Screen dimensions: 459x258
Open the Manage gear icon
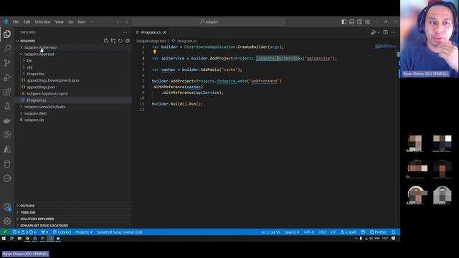pos(7,221)
